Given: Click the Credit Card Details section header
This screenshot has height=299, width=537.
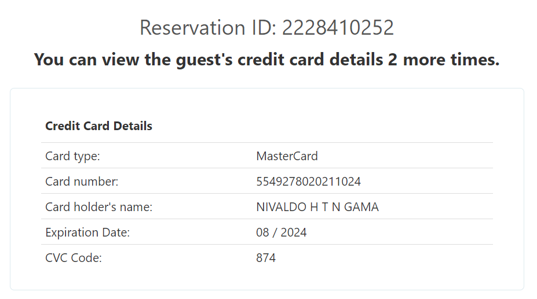Looking at the screenshot, I should pyautogui.click(x=98, y=126).
